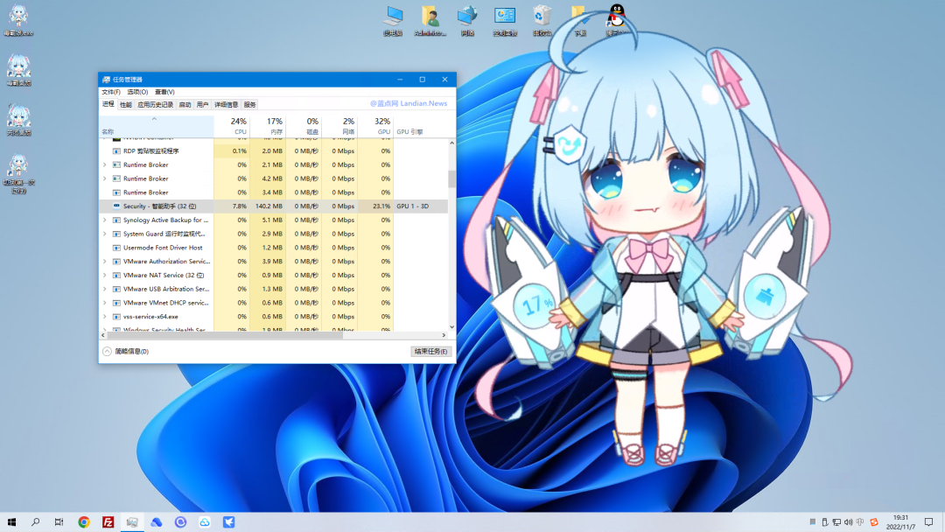Open the Recycle Bin desktop icon
The width and height of the screenshot is (945, 532).
click(542, 20)
